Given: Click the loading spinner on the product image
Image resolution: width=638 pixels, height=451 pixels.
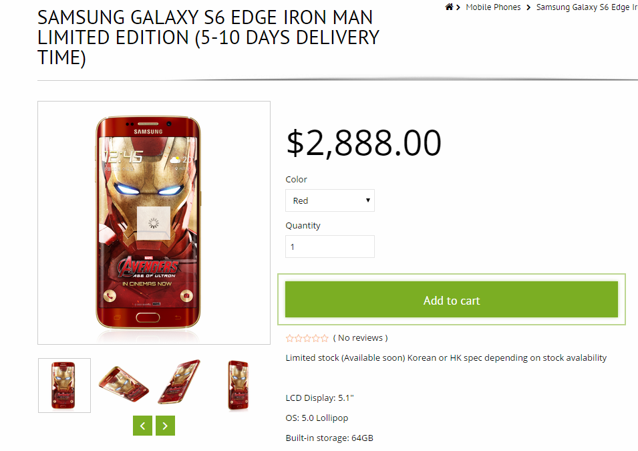Looking at the screenshot, I should pos(154,222).
